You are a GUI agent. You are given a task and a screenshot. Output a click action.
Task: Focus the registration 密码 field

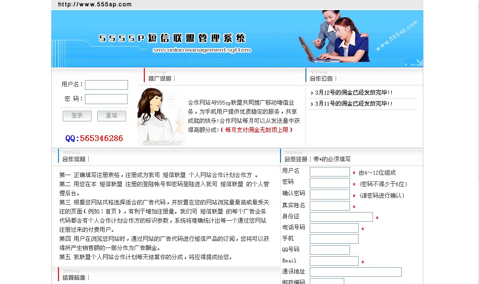[329, 183]
